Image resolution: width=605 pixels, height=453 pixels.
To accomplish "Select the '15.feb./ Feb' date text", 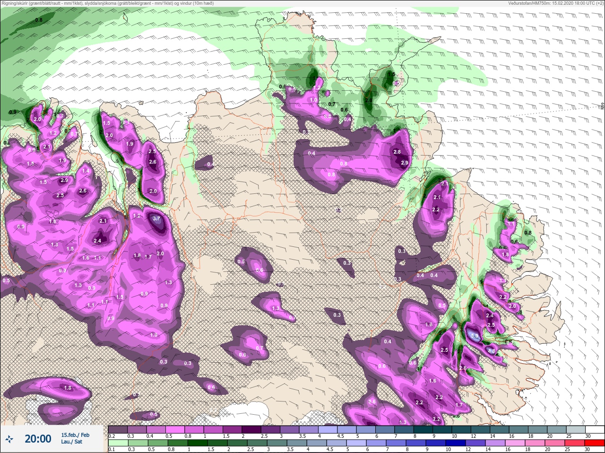I will [x=75, y=435].
